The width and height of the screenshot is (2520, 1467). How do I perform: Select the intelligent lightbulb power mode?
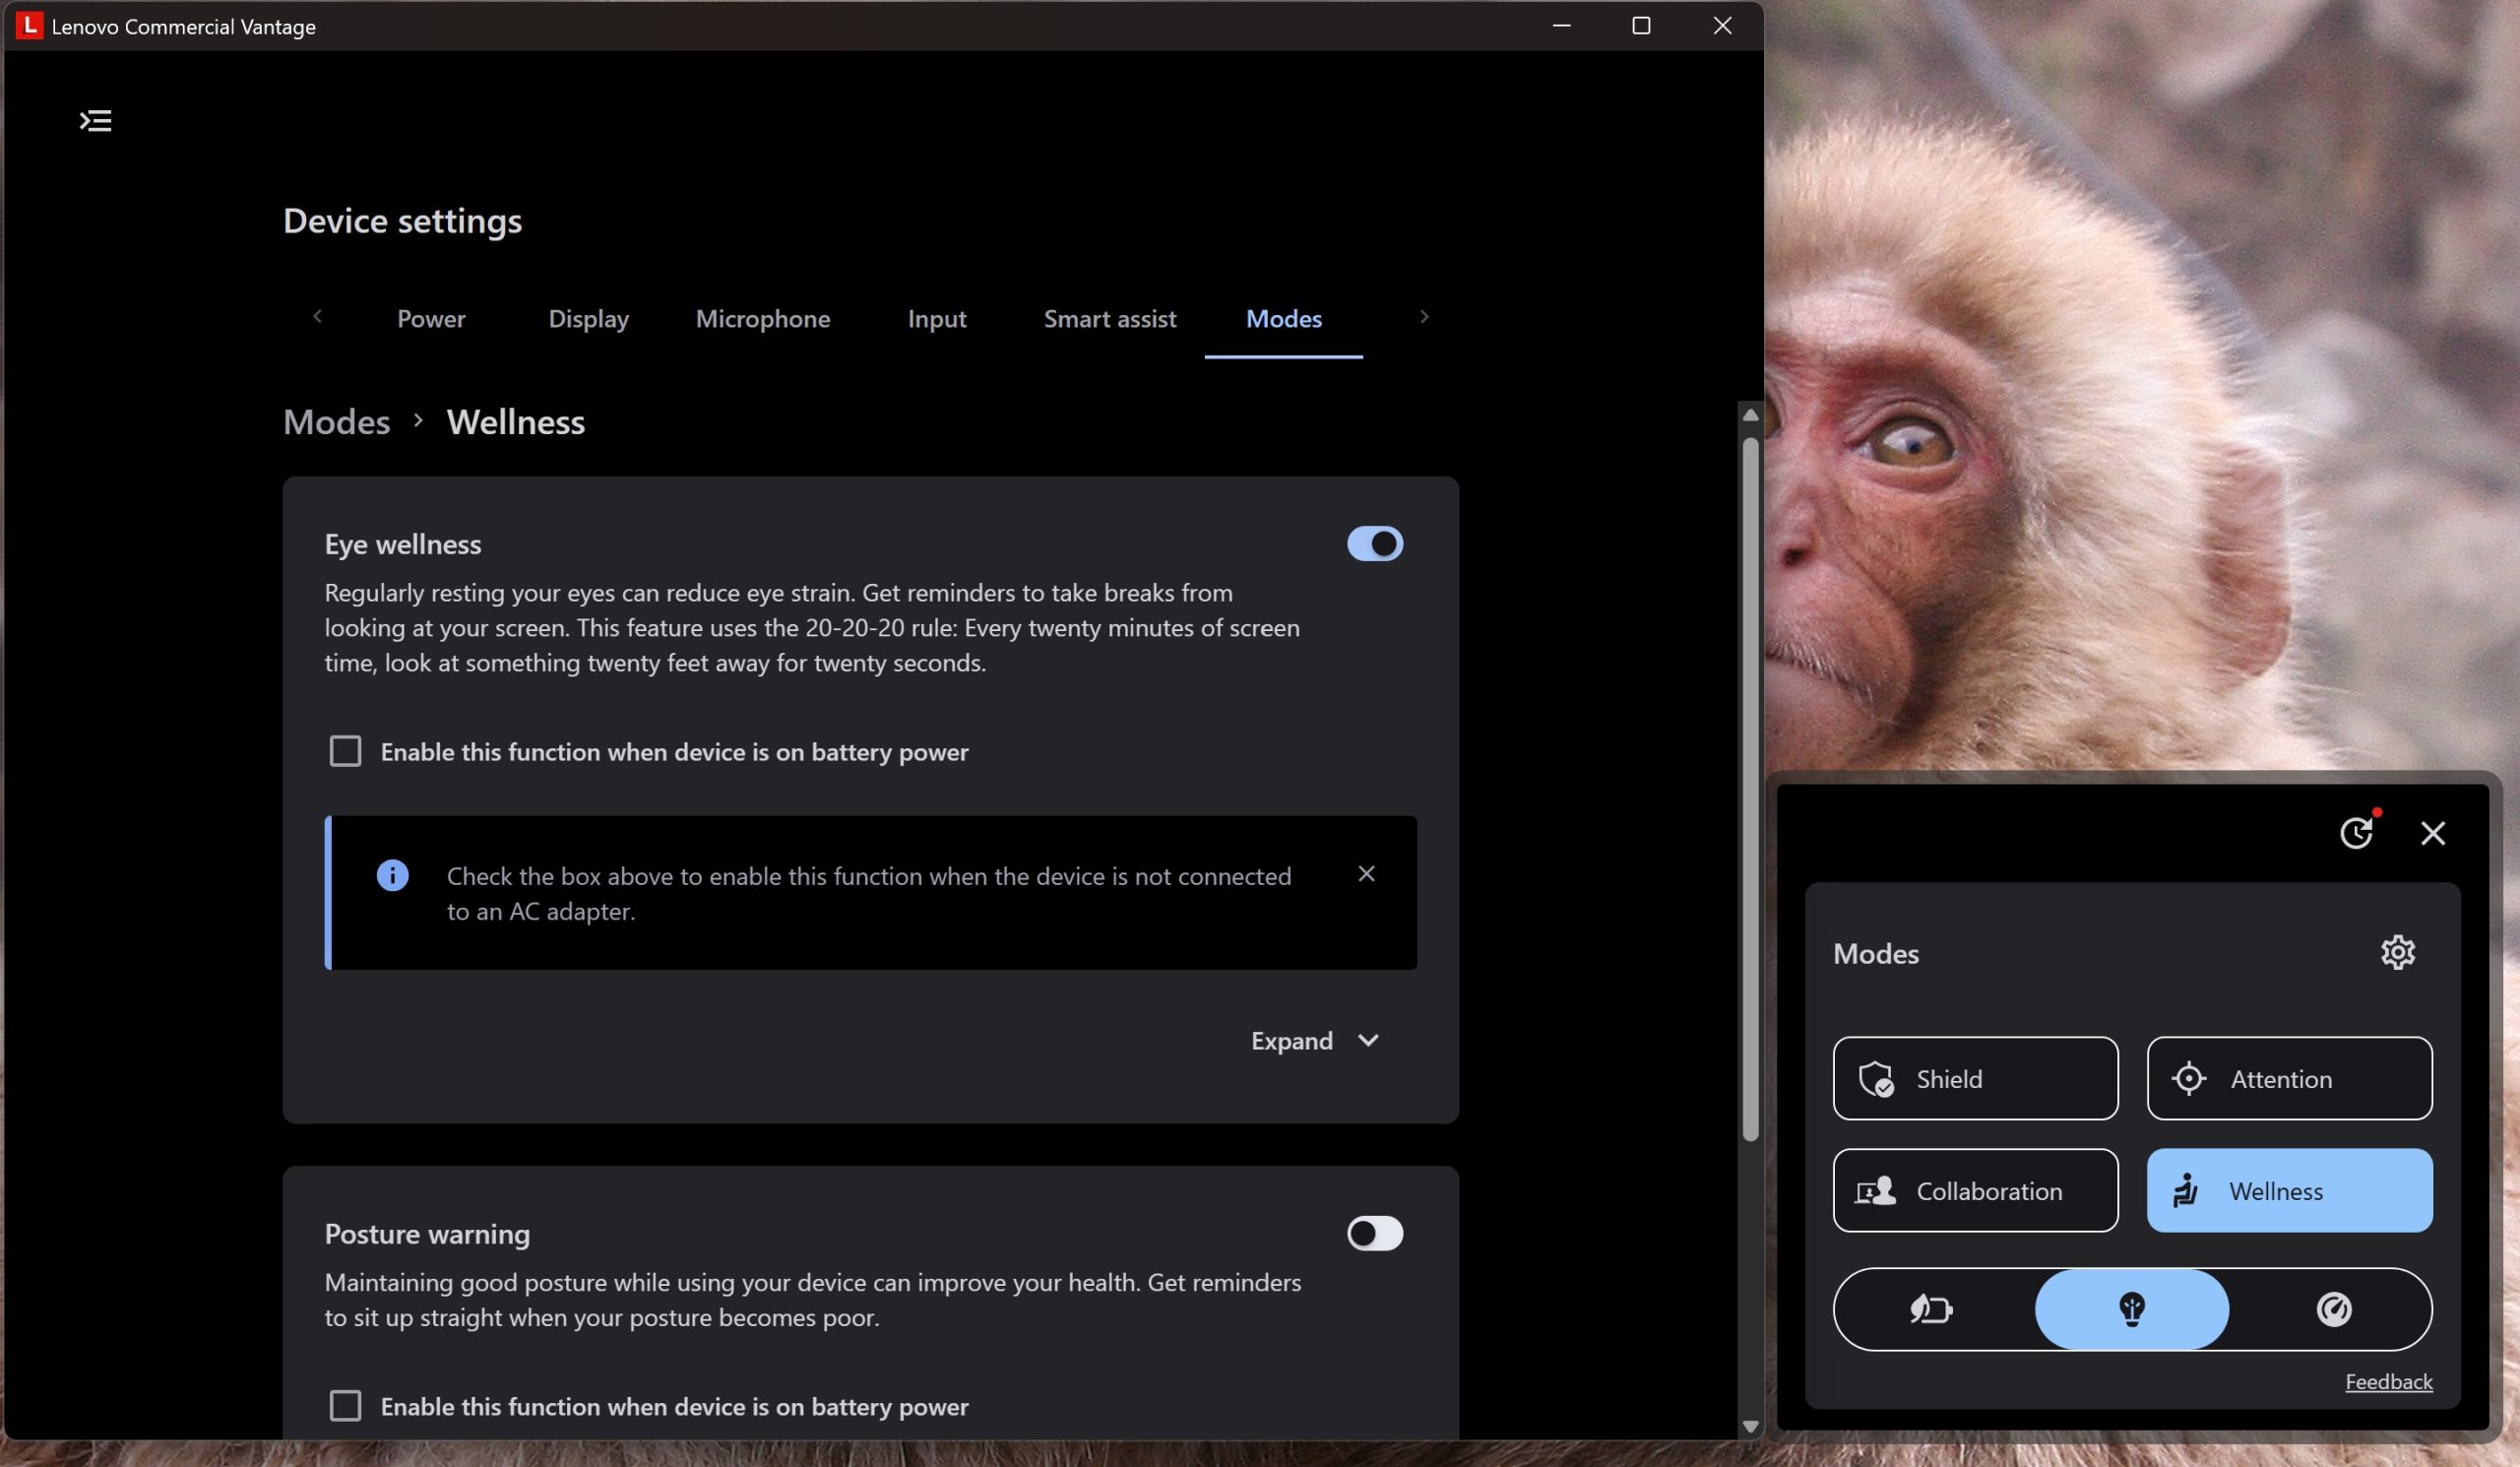[2131, 1309]
